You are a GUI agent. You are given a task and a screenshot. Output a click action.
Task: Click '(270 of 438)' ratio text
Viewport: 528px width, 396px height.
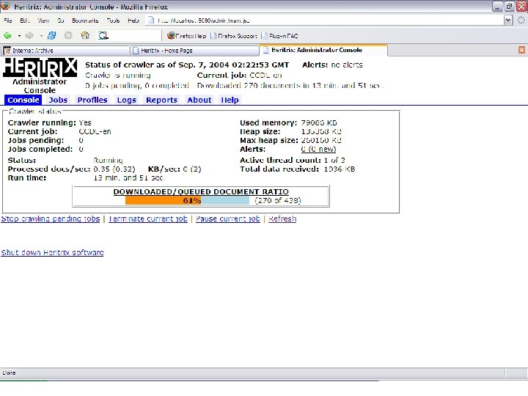pyautogui.click(x=278, y=201)
